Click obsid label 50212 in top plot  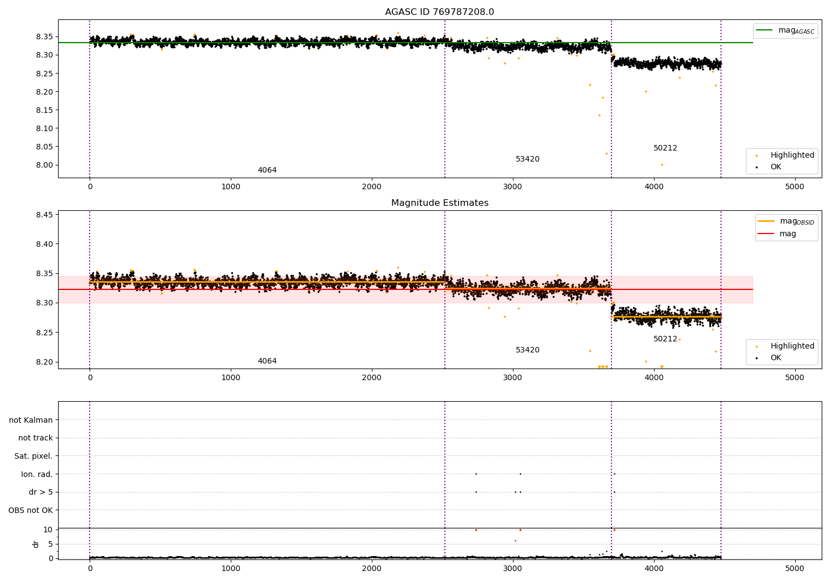click(665, 148)
